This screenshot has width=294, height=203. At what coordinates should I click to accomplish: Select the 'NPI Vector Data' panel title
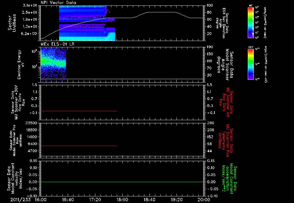58,3
